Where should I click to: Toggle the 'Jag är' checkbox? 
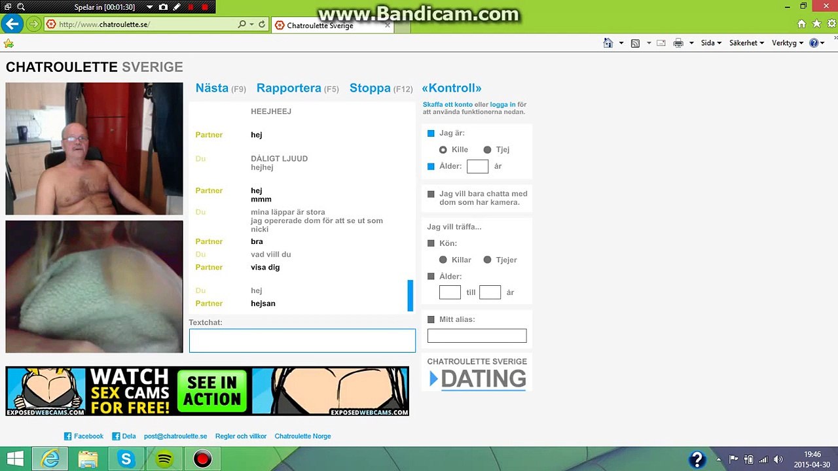(431, 133)
